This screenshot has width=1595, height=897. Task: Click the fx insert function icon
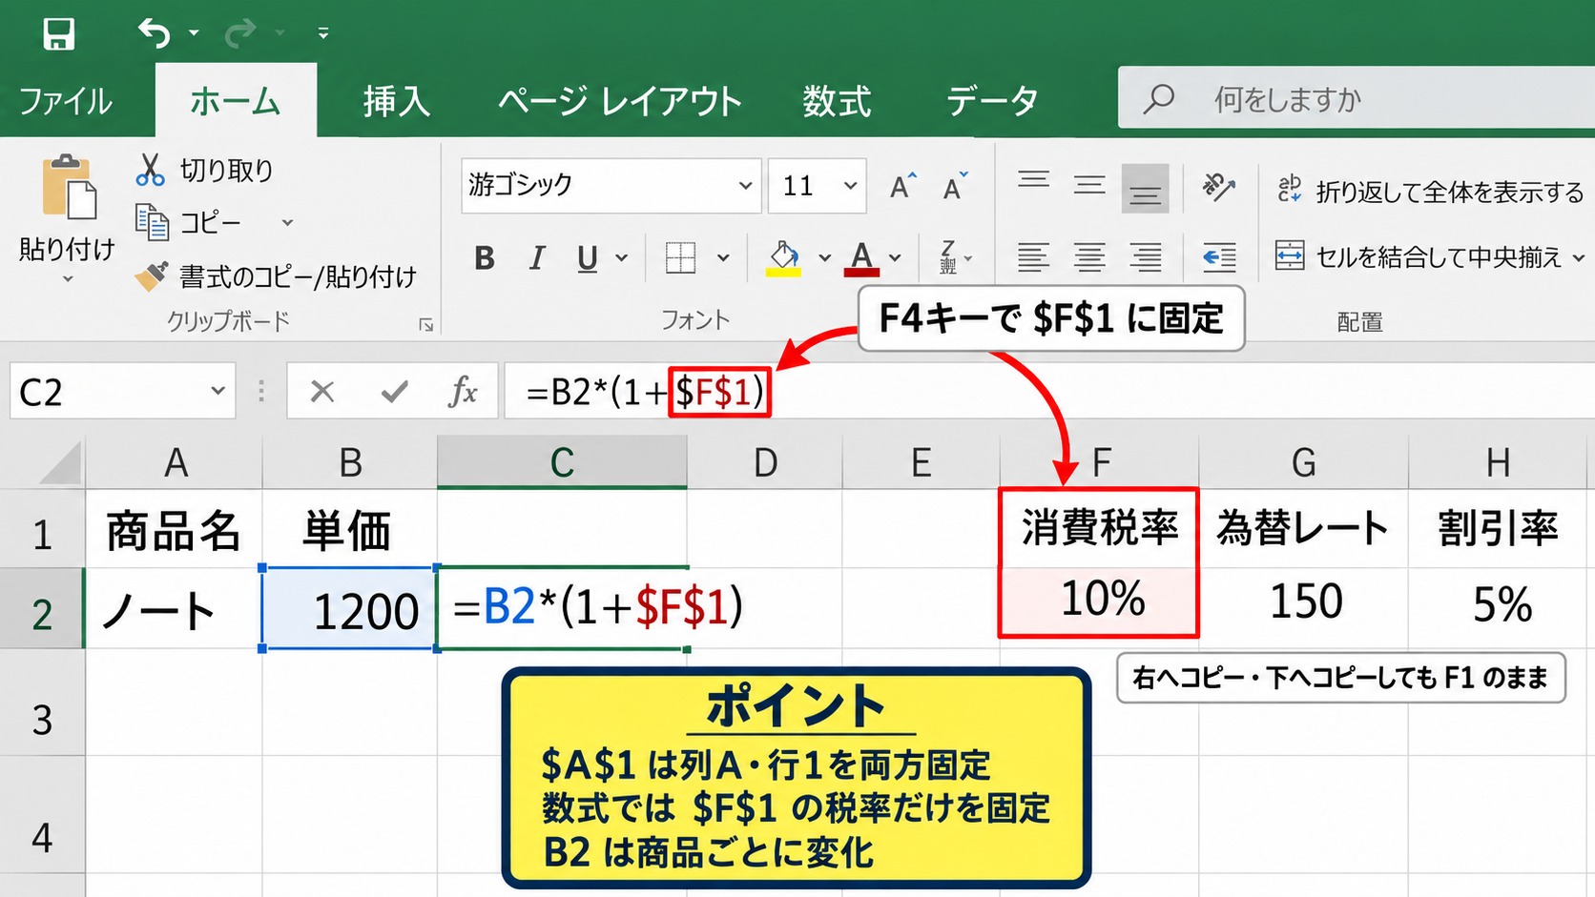[463, 391]
